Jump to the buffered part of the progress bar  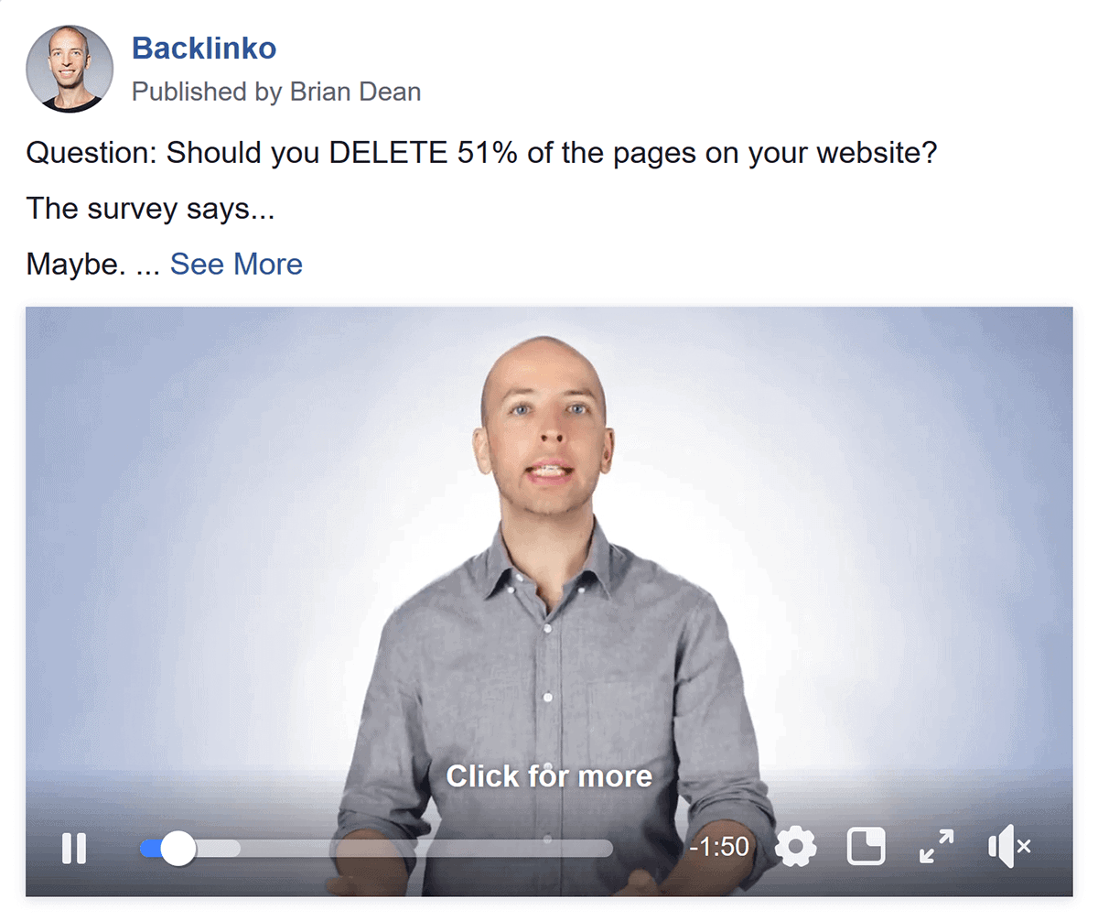point(218,849)
